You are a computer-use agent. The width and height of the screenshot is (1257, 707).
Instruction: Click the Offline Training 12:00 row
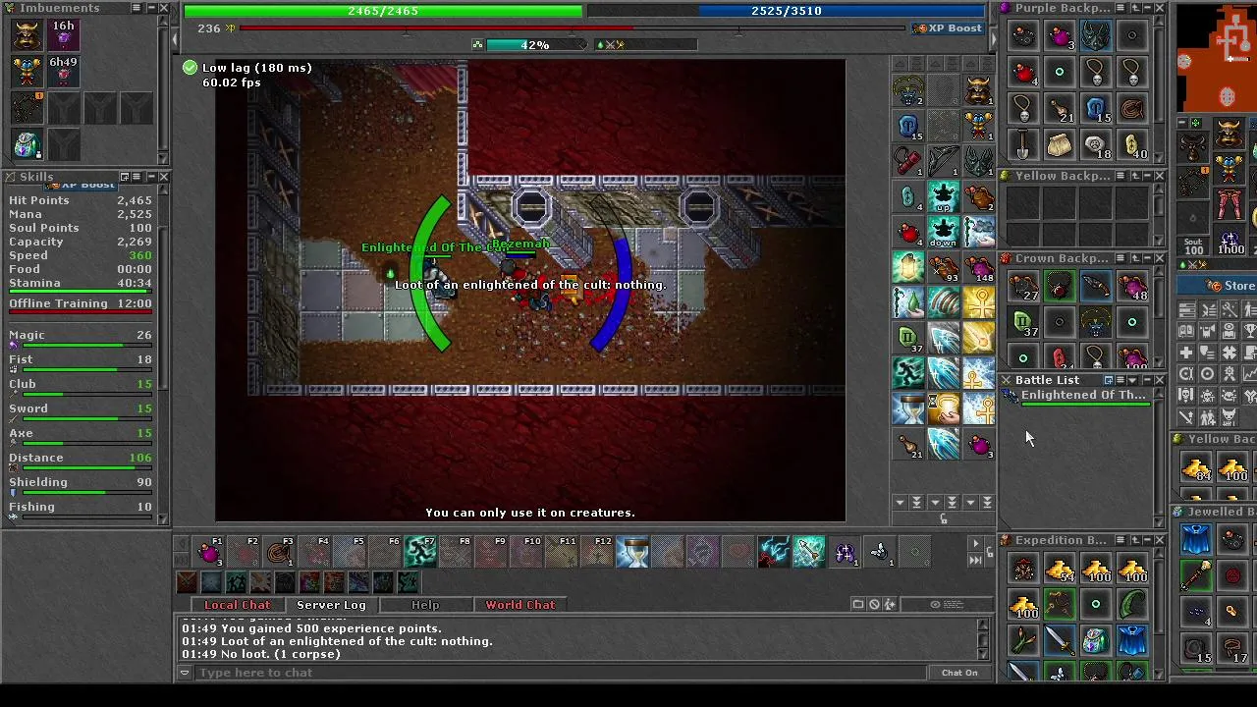pos(81,303)
